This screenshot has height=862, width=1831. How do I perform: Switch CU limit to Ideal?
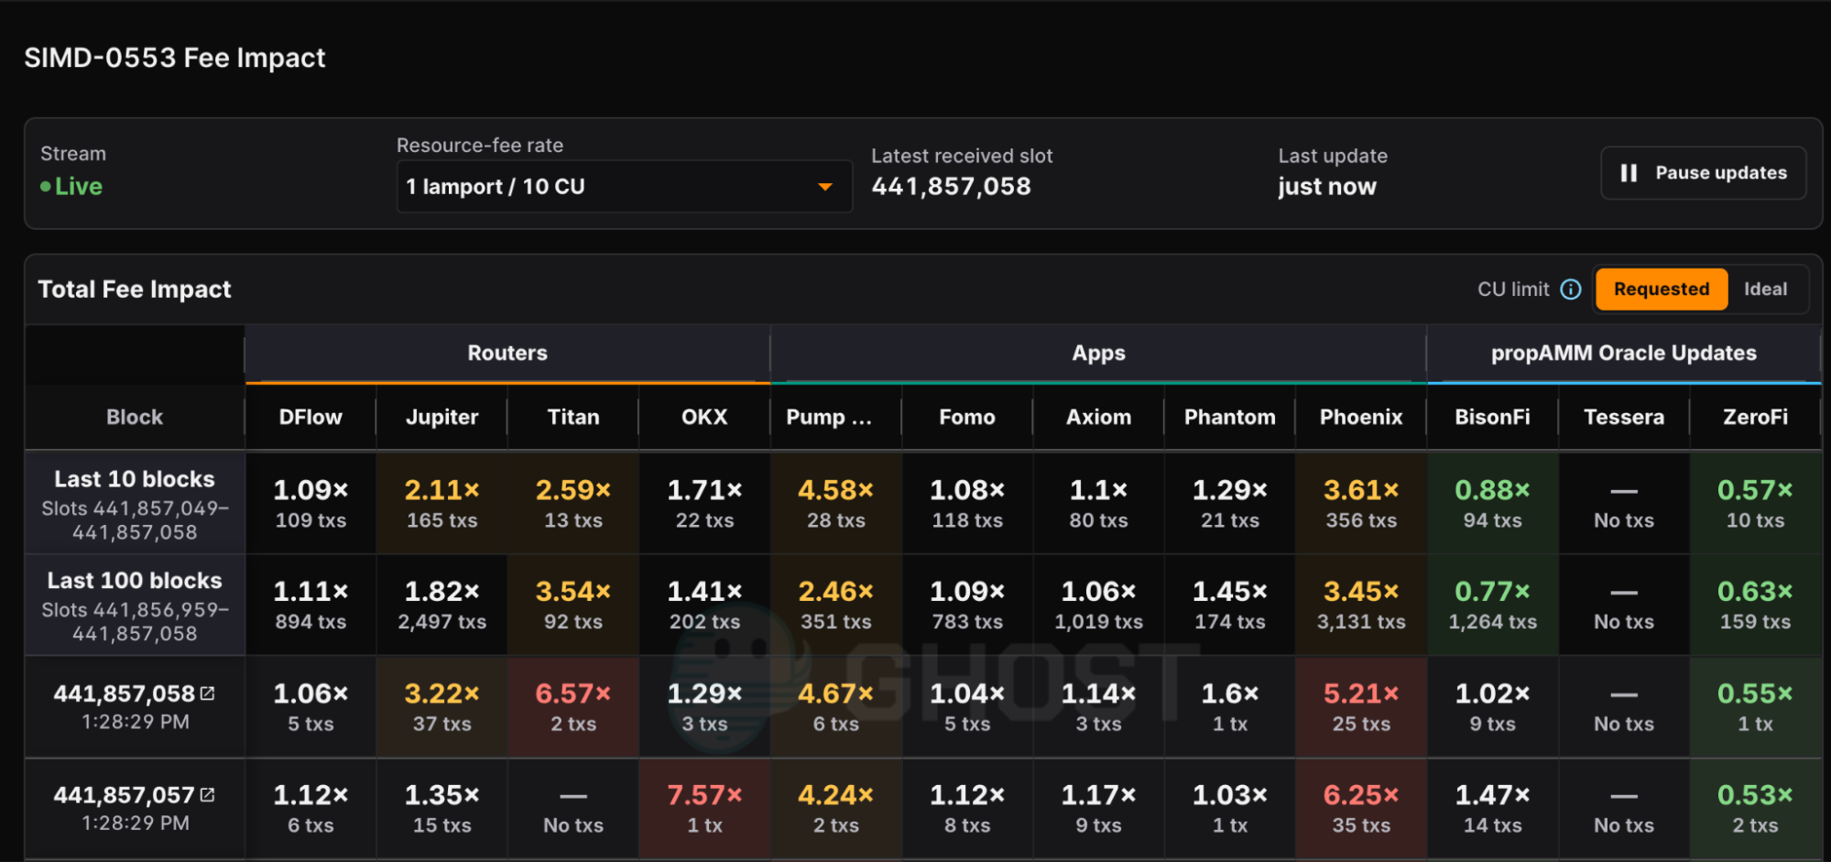tap(1765, 289)
